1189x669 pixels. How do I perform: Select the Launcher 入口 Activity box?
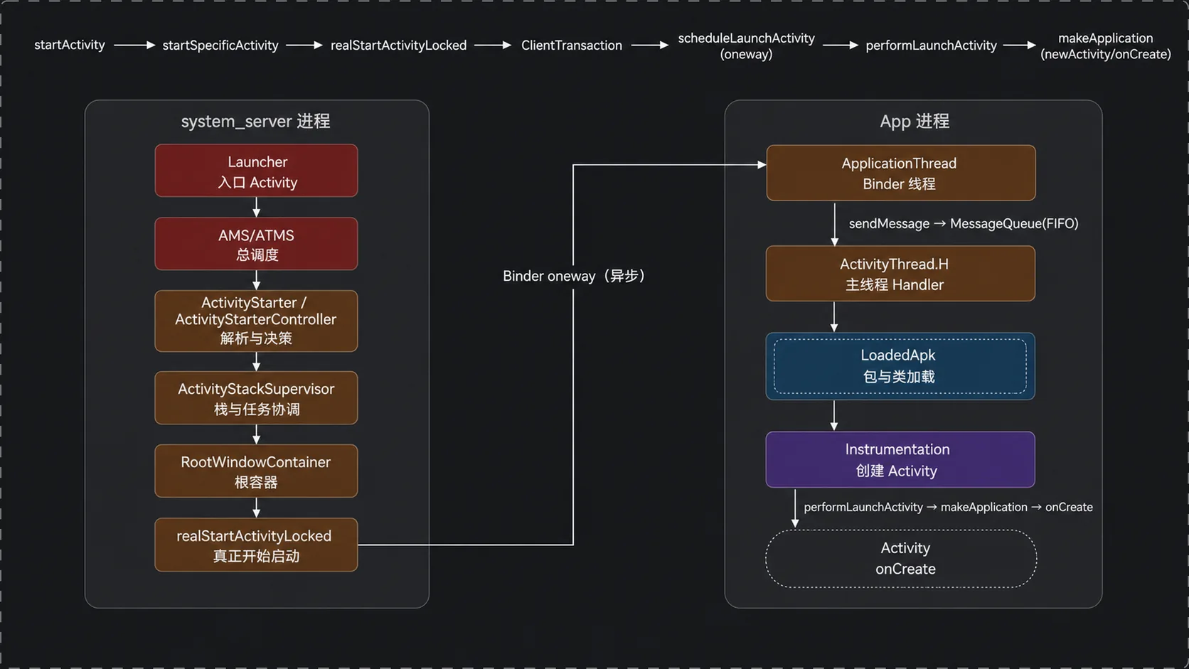coord(257,171)
